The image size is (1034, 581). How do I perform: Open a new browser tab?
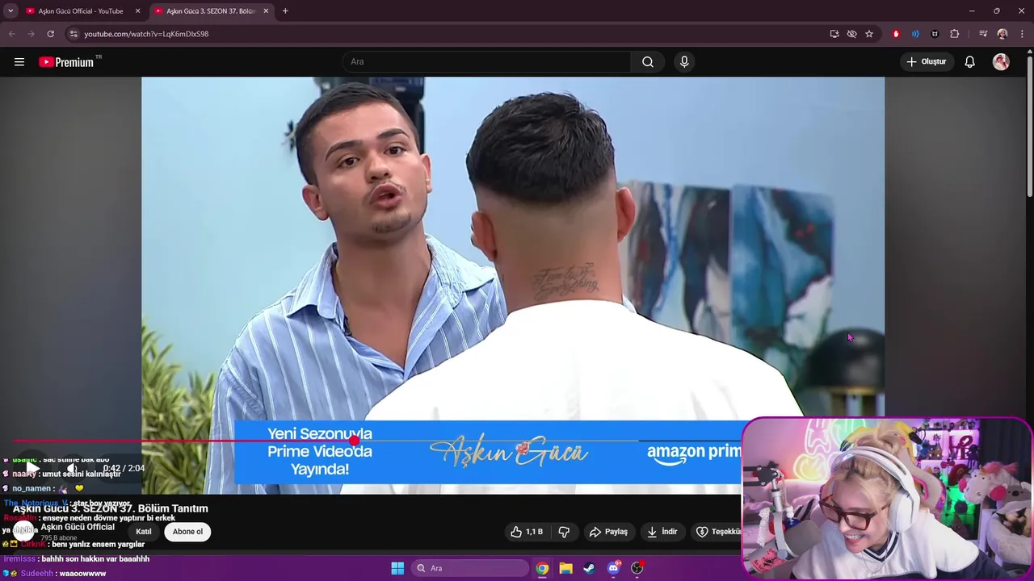(x=285, y=11)
